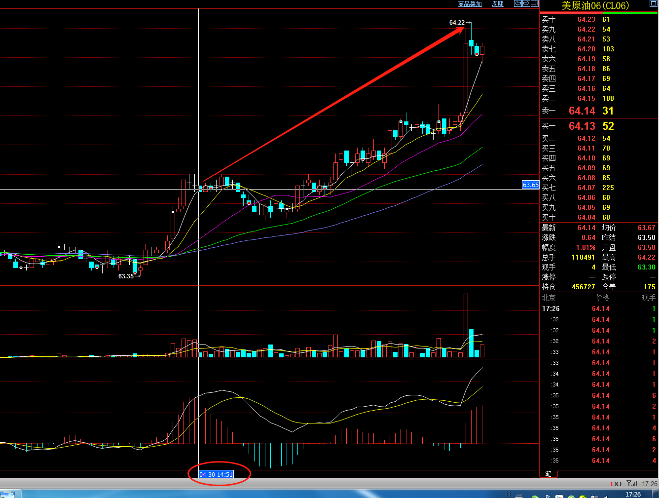Screen dimensions: 659x498
Task: Select the 买十 64.04 bid row
Action: [599, 217]
